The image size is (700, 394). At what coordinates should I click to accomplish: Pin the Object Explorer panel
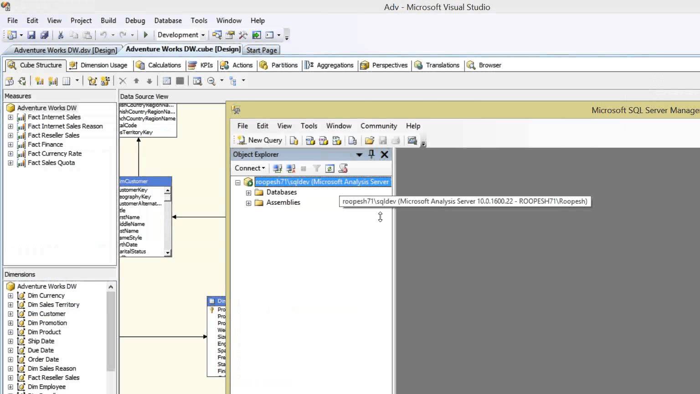click(371, 155)
